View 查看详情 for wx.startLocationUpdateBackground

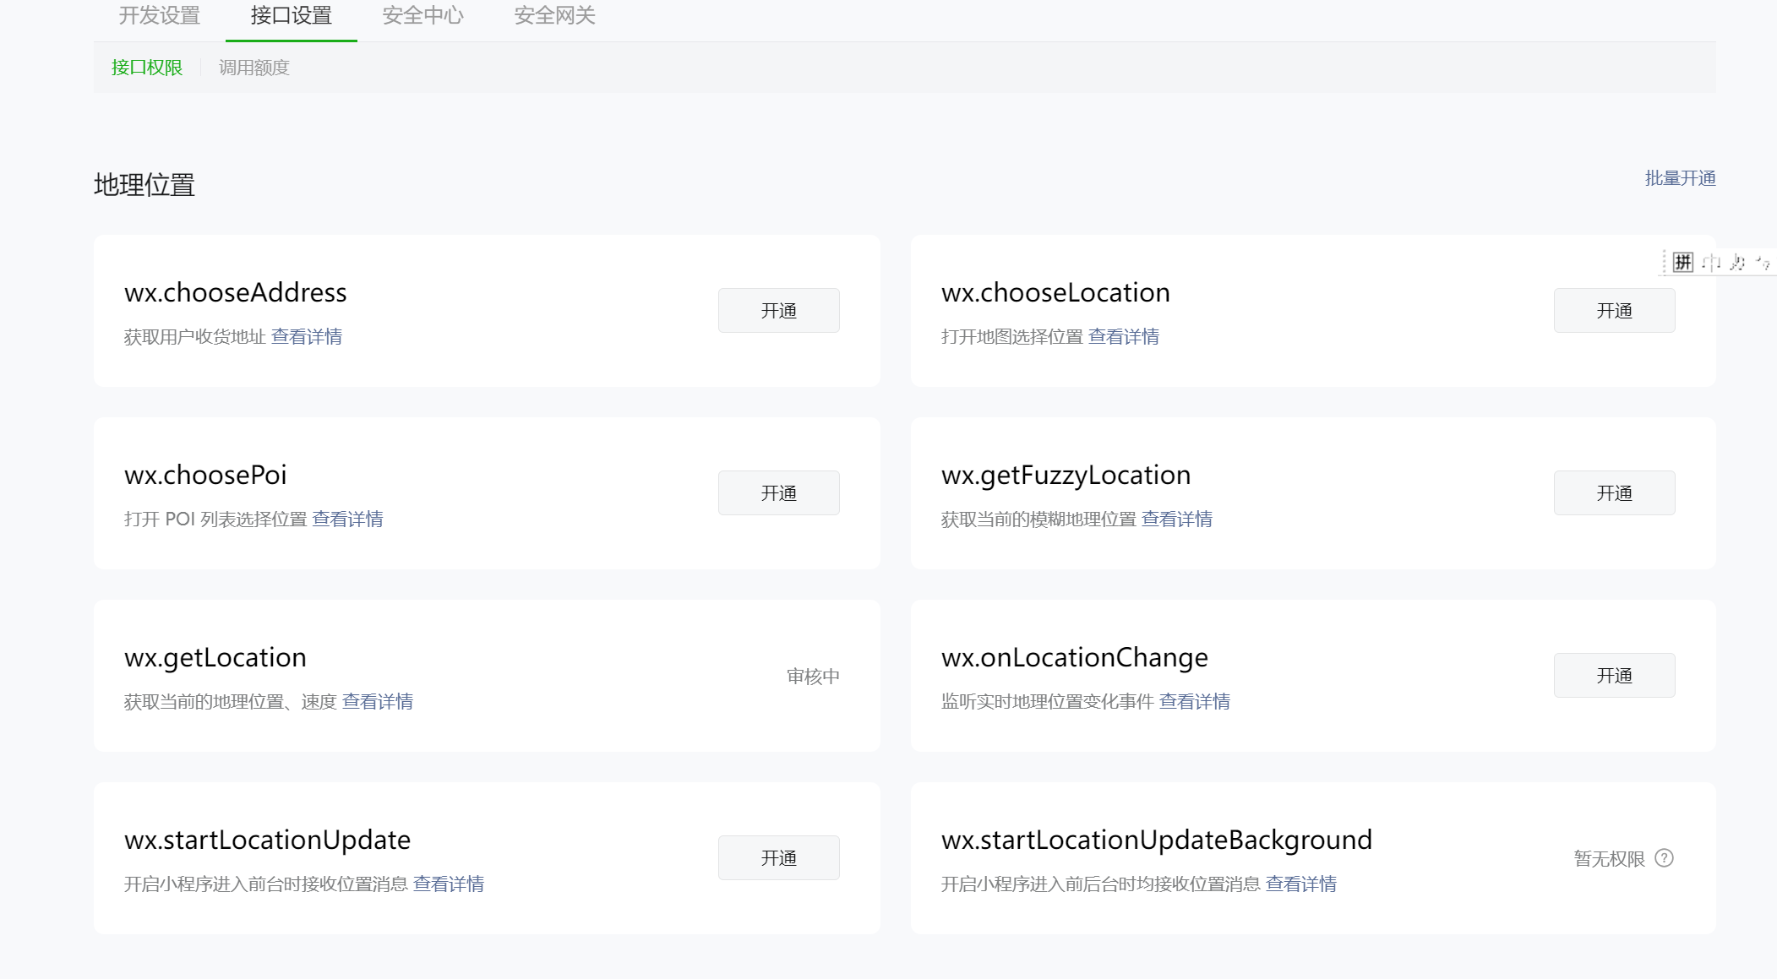pos(1300,884)
